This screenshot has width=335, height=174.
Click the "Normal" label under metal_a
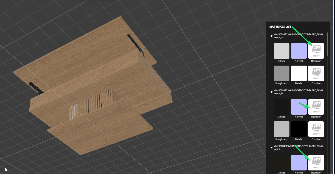299,61
